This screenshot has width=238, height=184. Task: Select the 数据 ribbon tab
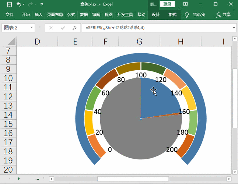[x=84, y=15]
